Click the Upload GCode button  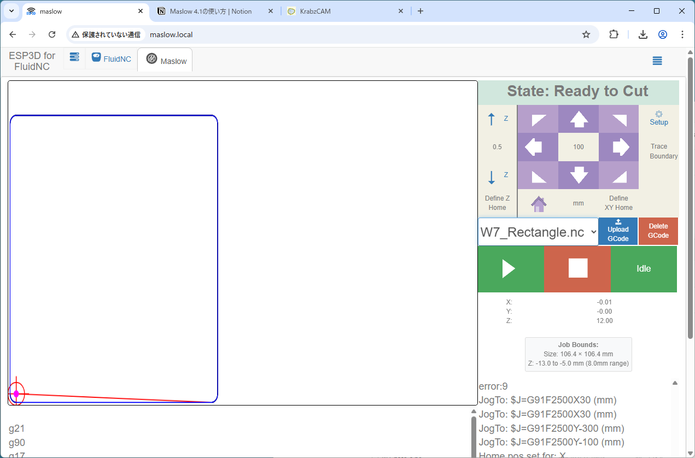coord(618,231)
